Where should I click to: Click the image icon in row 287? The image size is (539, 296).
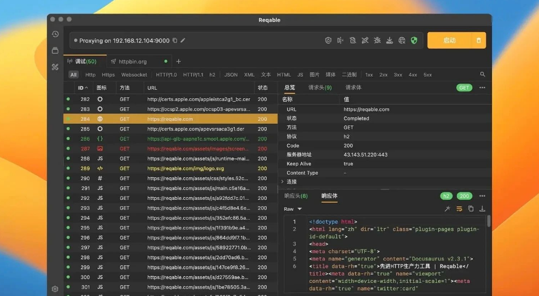[x=100, y=149]
